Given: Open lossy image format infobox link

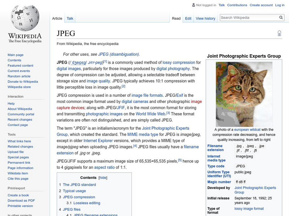Looking at the screenshot, I should pyautogui.click(x=249, y=209).
